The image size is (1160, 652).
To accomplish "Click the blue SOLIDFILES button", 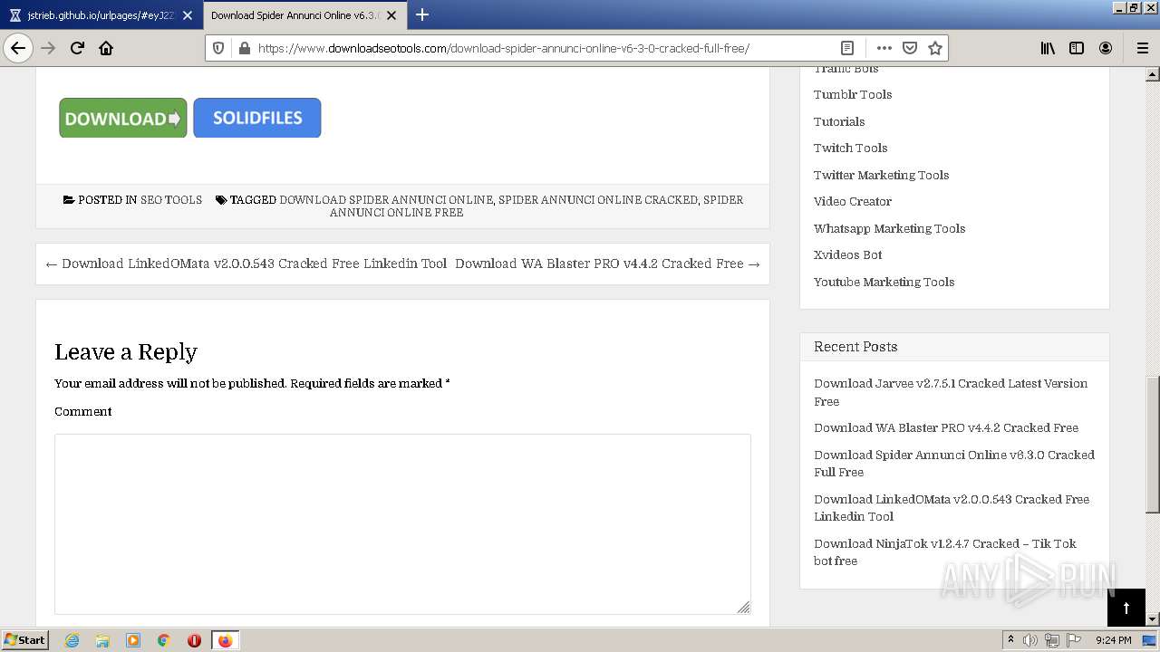I will [x=257, y=118].
